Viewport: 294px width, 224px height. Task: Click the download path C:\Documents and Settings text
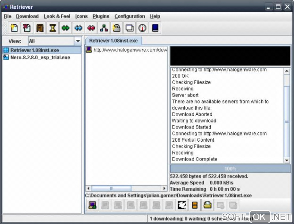click(168, 195)
